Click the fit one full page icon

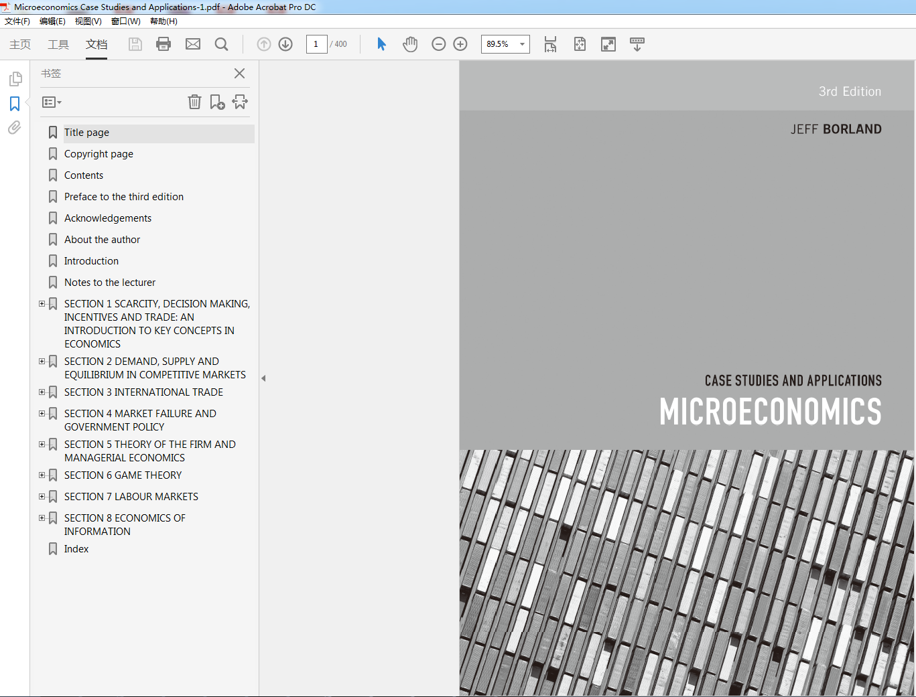pyautogui.click(x=580, y=44)
